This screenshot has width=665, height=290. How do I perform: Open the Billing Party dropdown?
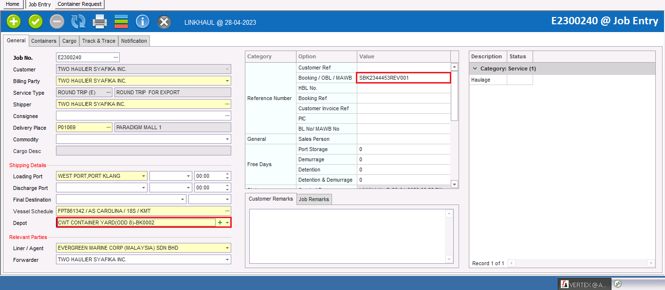tap(227, 81)
